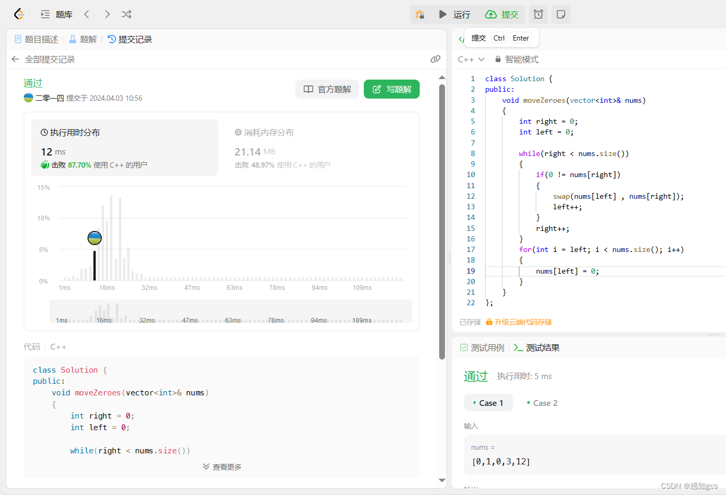Click the 题库 problem list icon
The width and height of the screenshot is (726, 495).
[x=45, y=14]
